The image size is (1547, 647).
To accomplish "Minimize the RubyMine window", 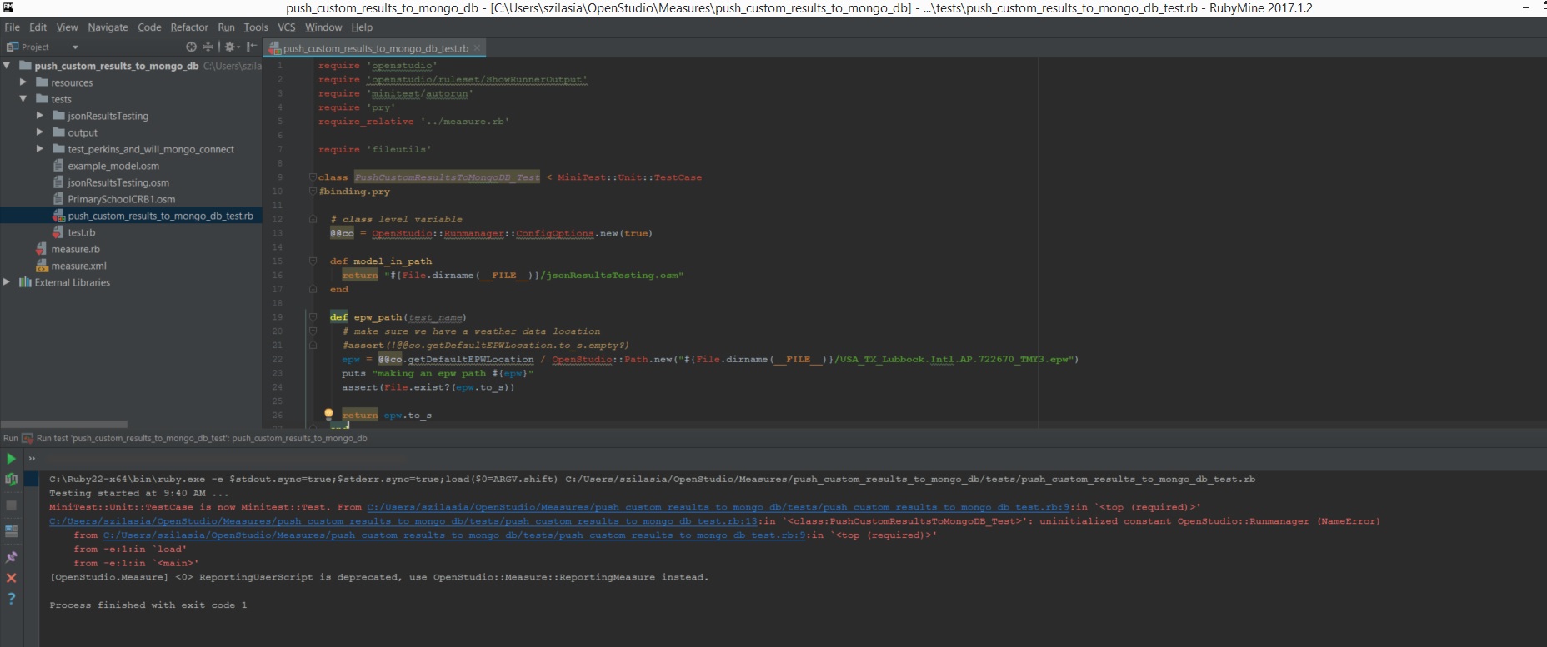I will coord(1526,7).
